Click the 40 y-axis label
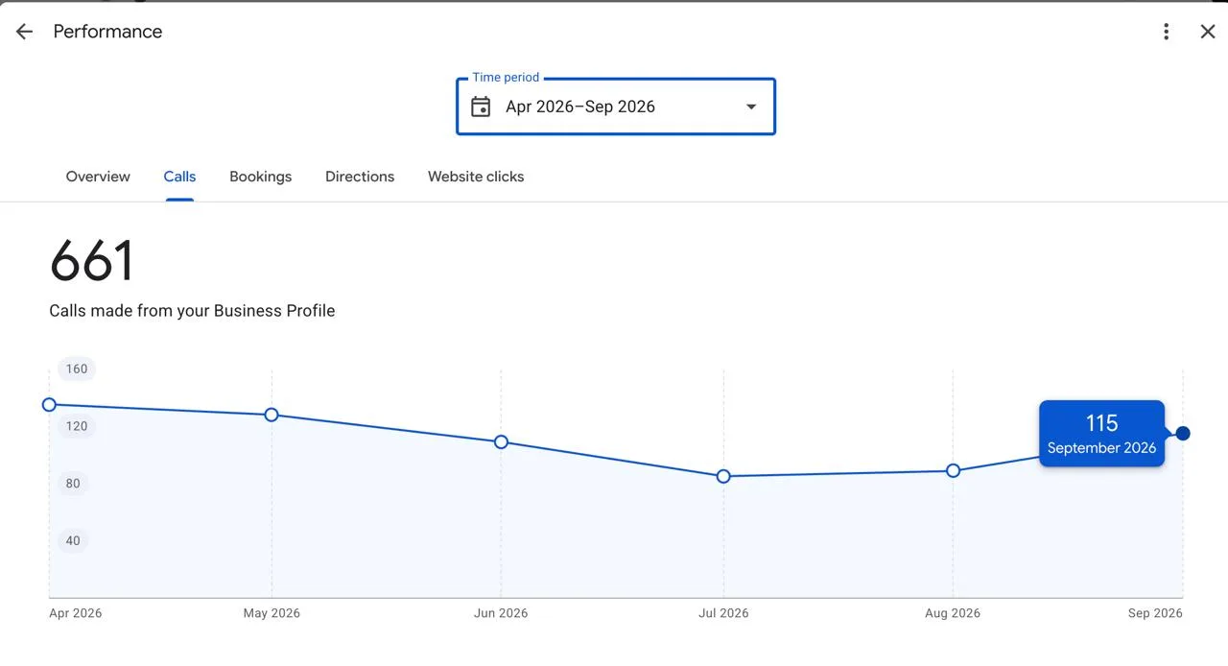Image resolution: width=1228 pixels, height=666 pixels. [x=73, y=541]
